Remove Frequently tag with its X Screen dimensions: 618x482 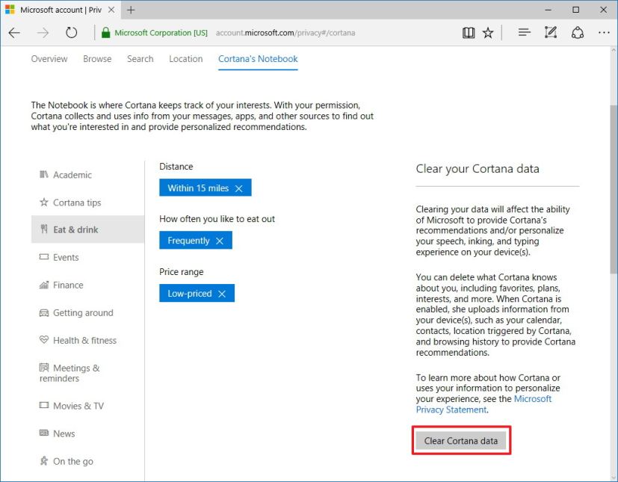[x=220, y=241]
